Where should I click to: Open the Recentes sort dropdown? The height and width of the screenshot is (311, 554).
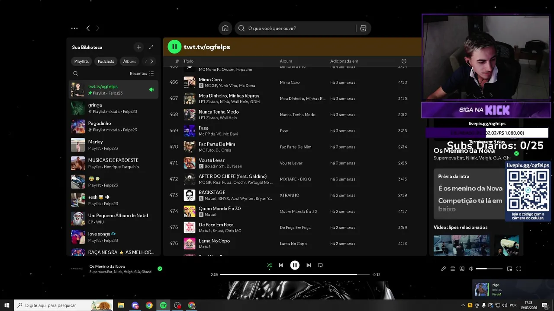tap(142, 73)
